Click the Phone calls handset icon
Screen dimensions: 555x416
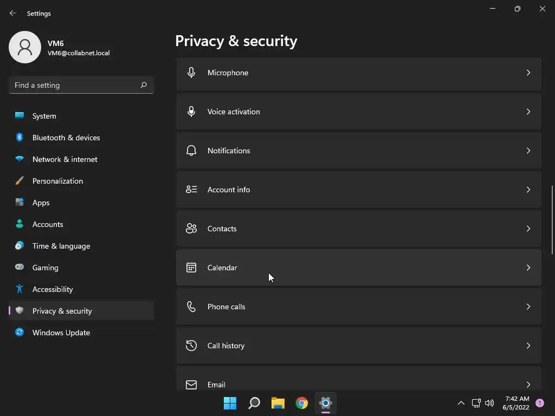pyautogui.click(x=191, y=307)
